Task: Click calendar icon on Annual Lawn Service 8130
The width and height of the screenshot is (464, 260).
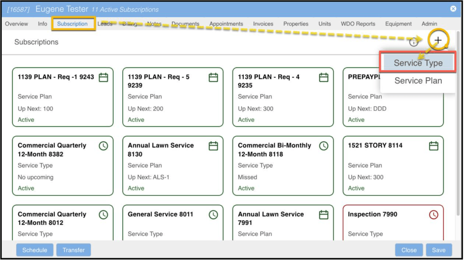Action: (213, 146)
